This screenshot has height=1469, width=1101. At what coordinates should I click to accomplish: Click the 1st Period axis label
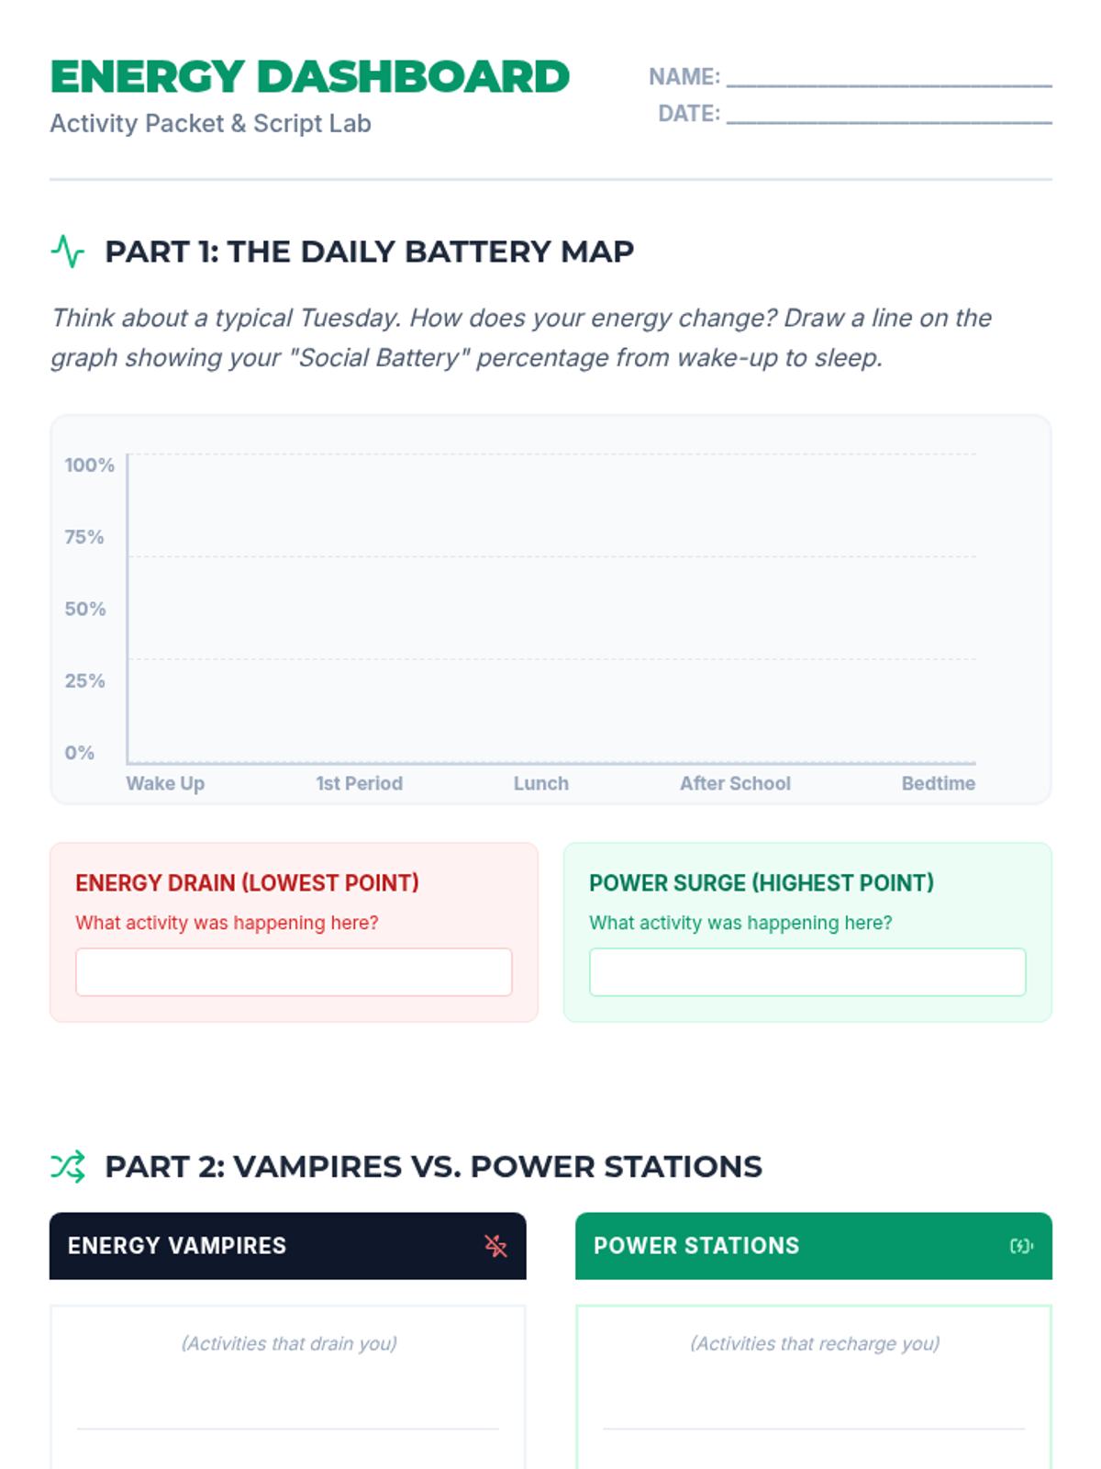point(359,783)
